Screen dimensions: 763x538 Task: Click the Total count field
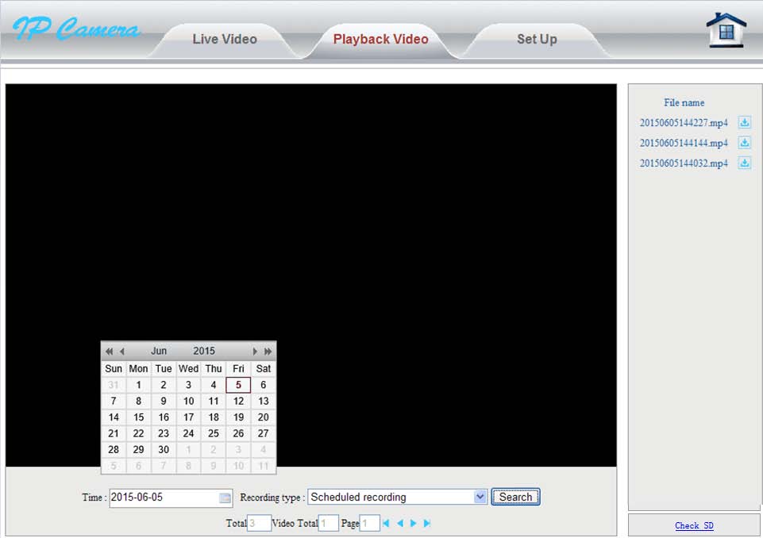(259, 524)
